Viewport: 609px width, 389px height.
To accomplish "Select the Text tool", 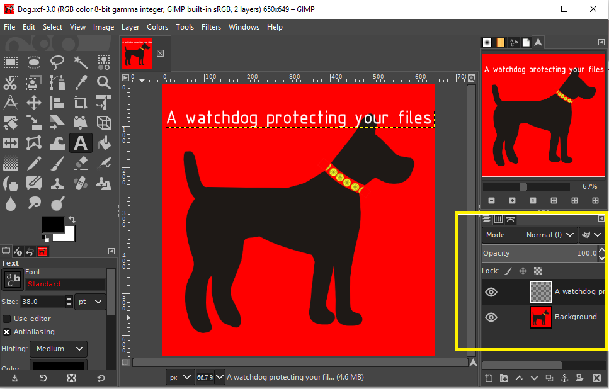I will (80, 142).
